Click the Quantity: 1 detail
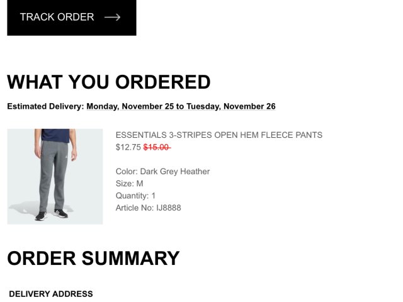 [135, 196]
